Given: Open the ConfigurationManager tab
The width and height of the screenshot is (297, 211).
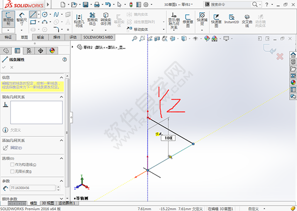Looking at the screenshot, I should point(29,51).
